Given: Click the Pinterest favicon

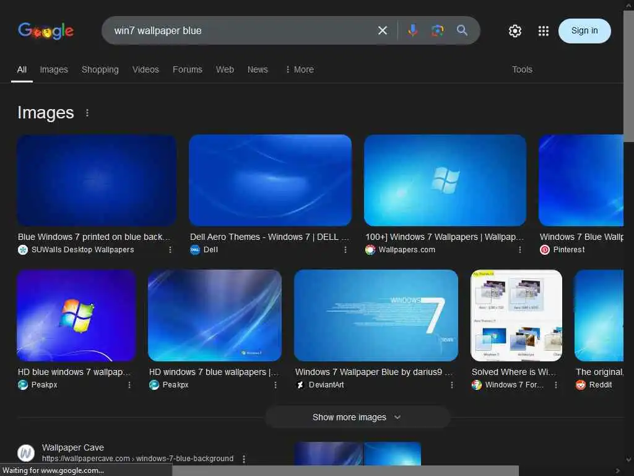Looking at the screenshot, I should (545, 250).
